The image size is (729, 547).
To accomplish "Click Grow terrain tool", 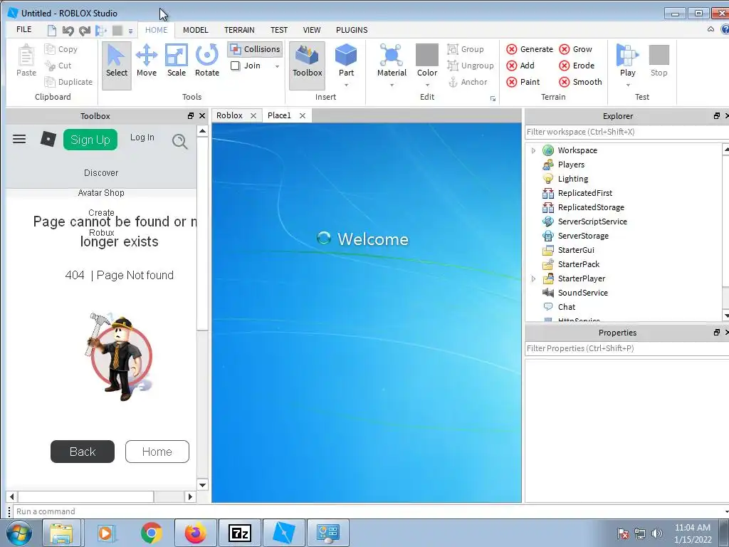I will click(575, 49).
